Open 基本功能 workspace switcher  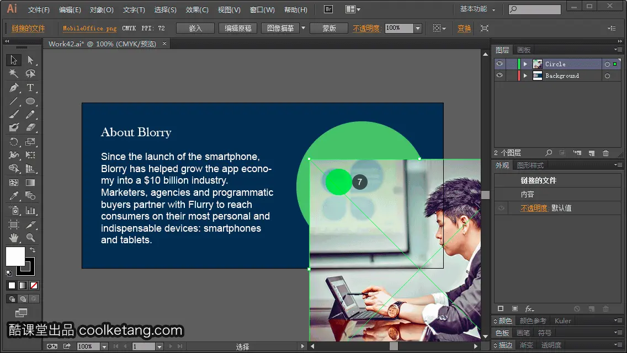click(x=477, y=9)
